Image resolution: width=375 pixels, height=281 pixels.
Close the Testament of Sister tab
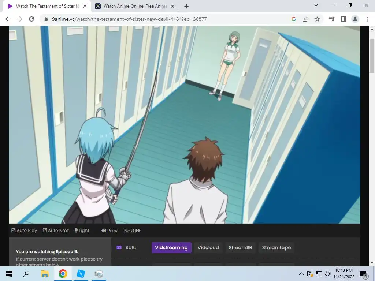(85, 6)
